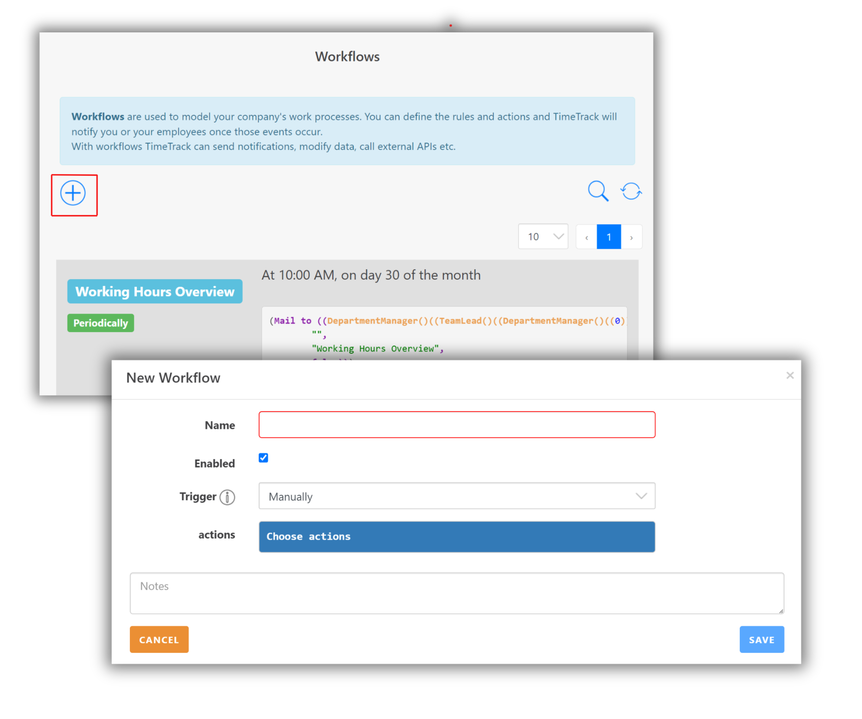The width and height of the screenshot is (862, 719).
Task: Click the right pagination chevron
Action: pos(631,237)
